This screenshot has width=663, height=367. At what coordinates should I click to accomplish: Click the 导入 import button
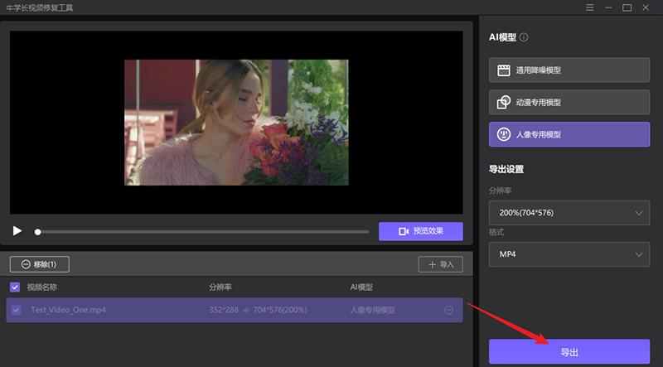(x=440, y=264)
